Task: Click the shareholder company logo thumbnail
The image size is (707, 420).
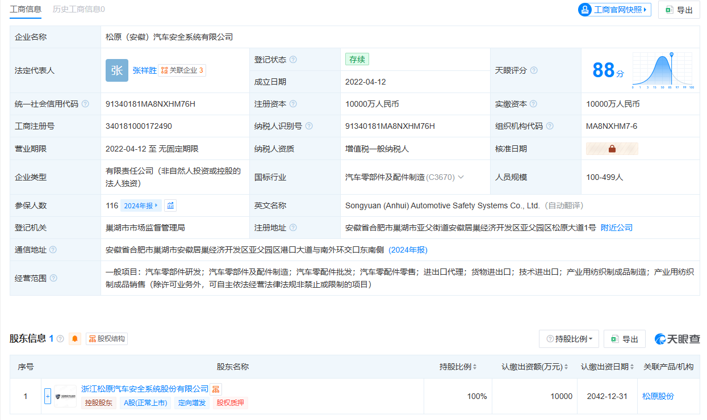Action: pyautogui.click(x=65, y=396)
